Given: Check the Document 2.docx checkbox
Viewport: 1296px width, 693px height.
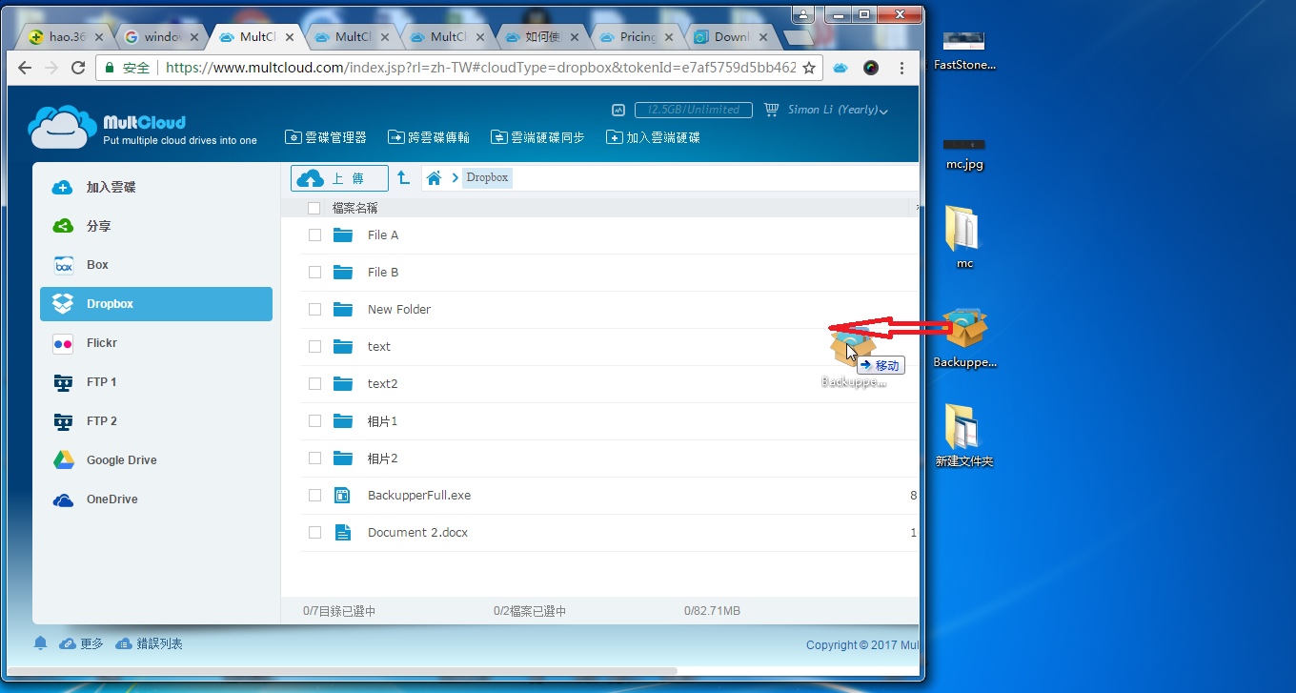Looking at the screenshot, I should point(314,533).
